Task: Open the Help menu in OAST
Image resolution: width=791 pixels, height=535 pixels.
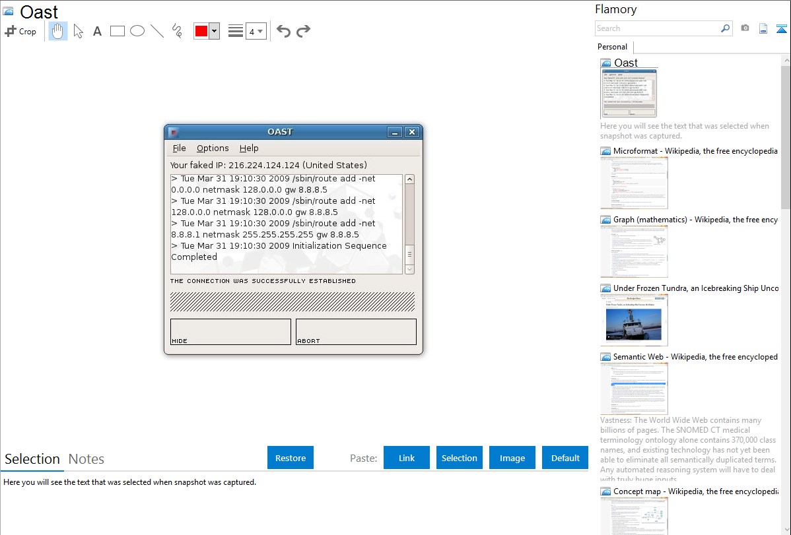Action: [249, 148]
